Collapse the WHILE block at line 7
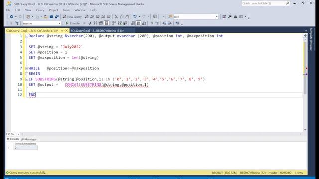The width and height of the screenshot is (319, 179). [26, 68]
